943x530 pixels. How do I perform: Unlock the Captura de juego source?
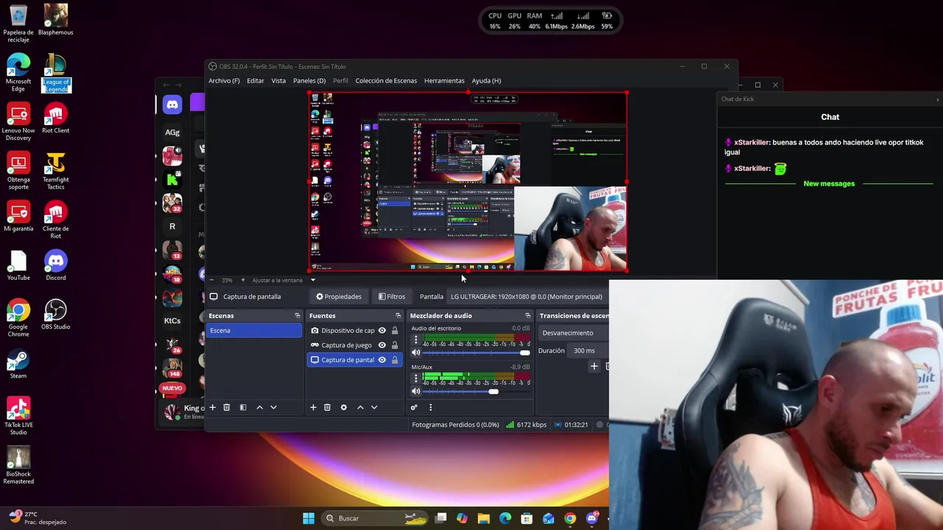pyautogui.click(x=395, y=345)
